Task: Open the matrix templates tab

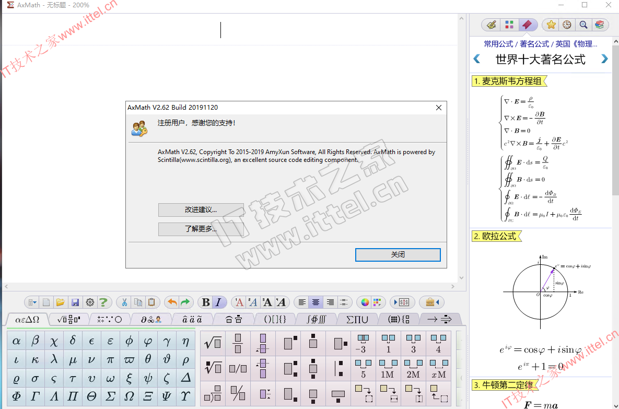Action: (399, 319)
